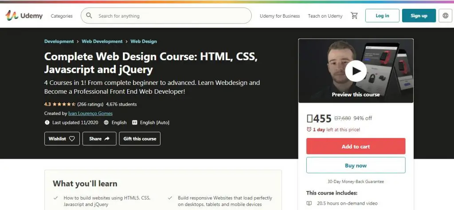Viewport: 454px width, 210px height.
Task: Go to Web Development breadcrumb
Action: click(102, 41)
